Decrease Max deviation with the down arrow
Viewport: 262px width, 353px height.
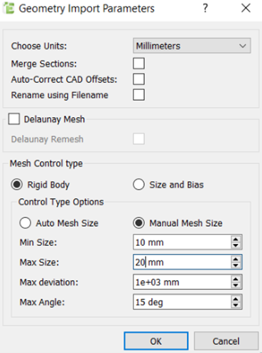pyautogui.click(x=236, y=285)
